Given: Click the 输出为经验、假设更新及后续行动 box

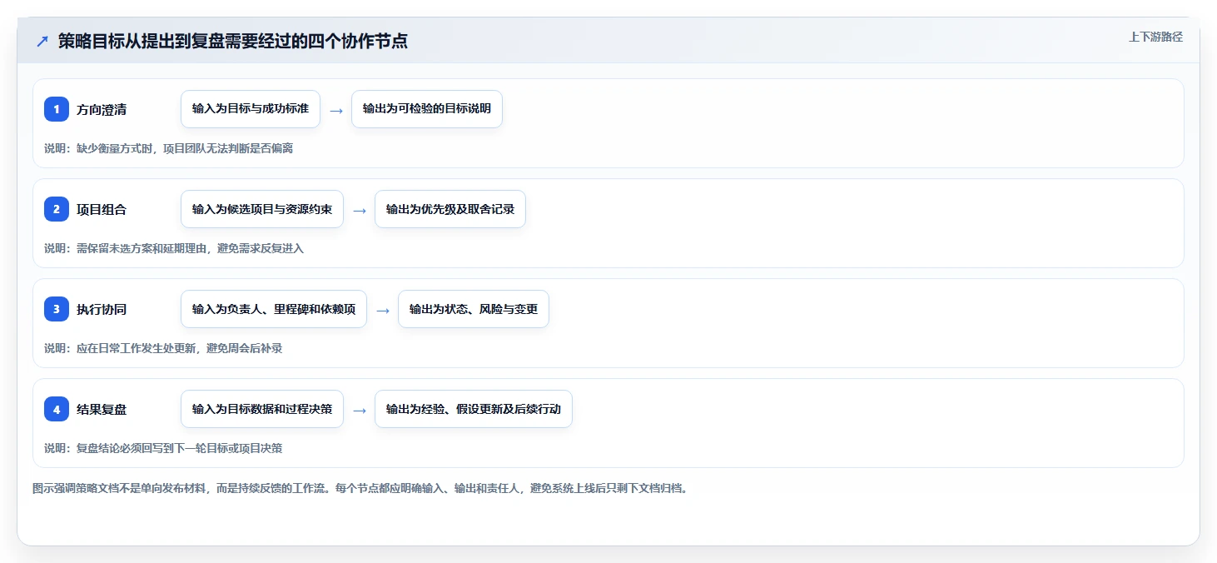Looking at the screenshot, I should (x=474, y=409).
